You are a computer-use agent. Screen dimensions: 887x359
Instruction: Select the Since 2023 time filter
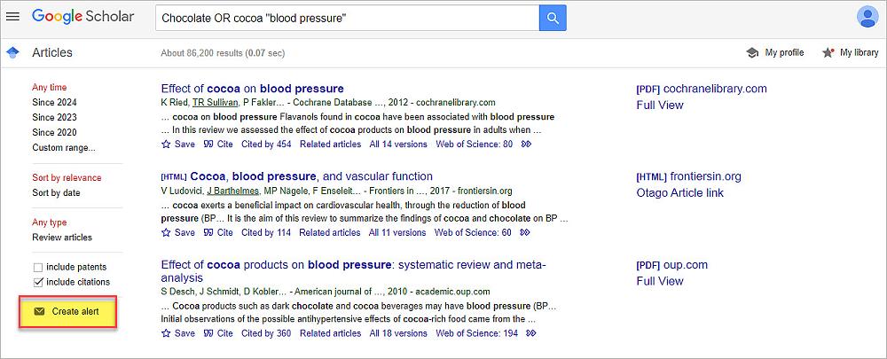54,117
